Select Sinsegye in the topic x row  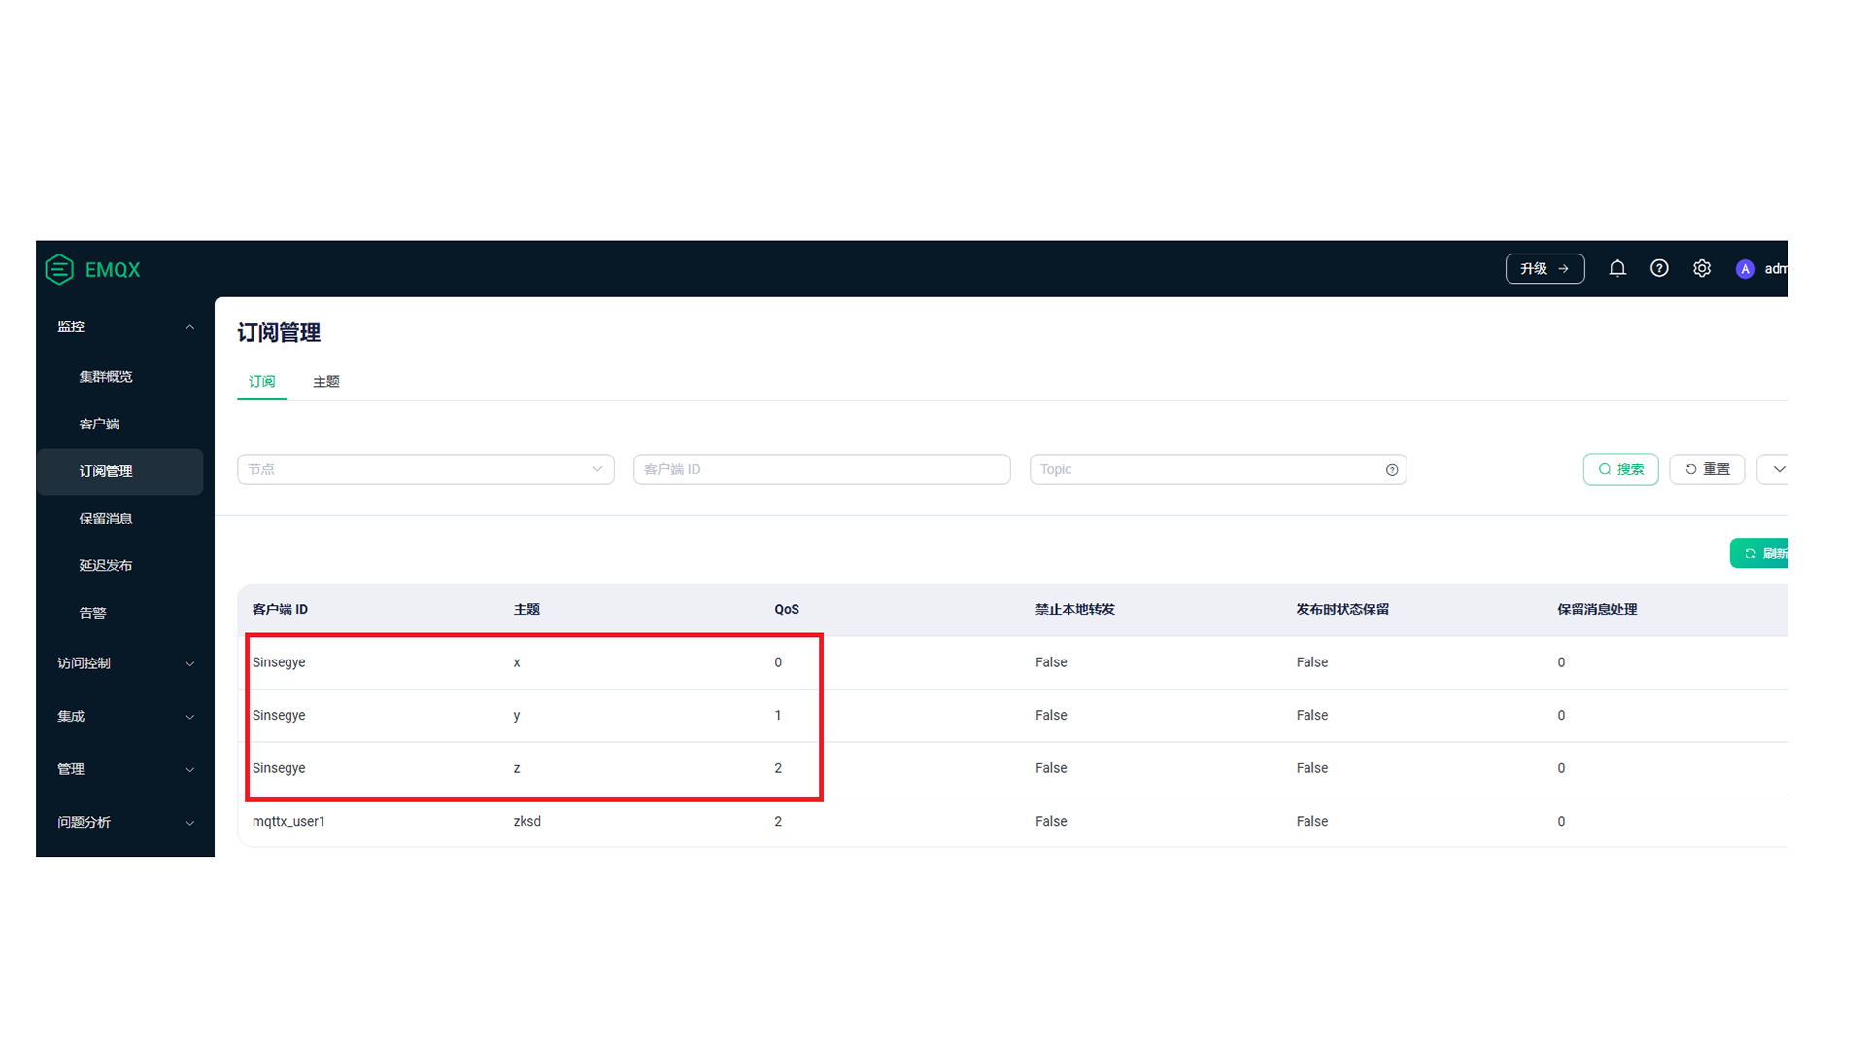point(279,662)
